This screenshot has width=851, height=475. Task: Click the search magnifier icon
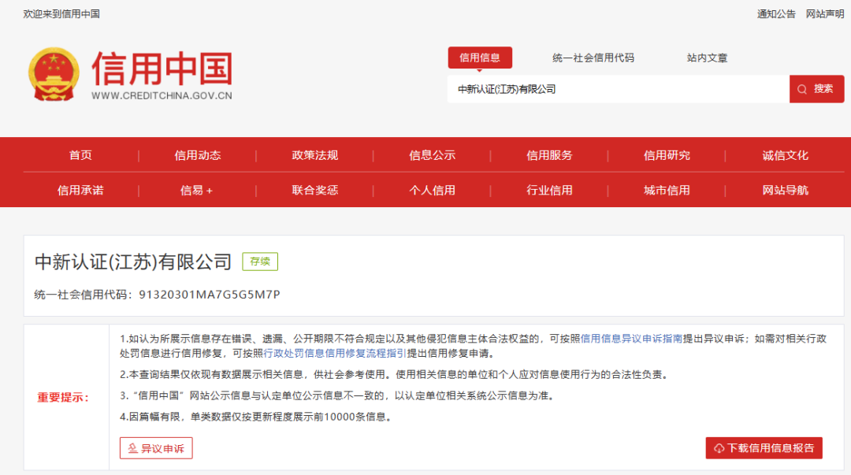(801, 89)
